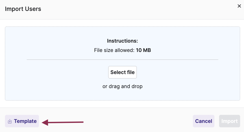Image resolution: width=244 pixels, height=132 pixels.
Task: Close the Import Users dialog
Action: [x=239, y=6]
